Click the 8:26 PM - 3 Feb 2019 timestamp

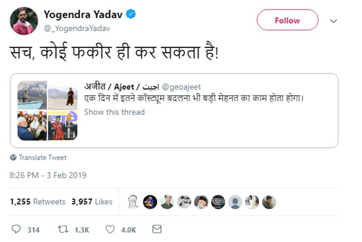point(48,175)
